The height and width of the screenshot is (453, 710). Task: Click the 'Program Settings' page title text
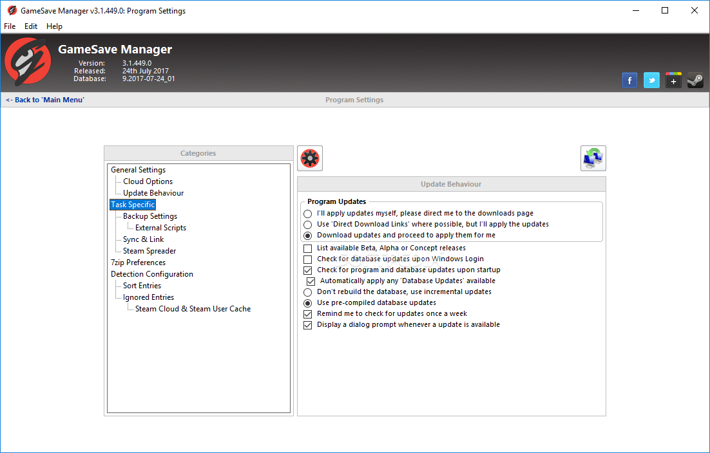click(x=354, y=100)
